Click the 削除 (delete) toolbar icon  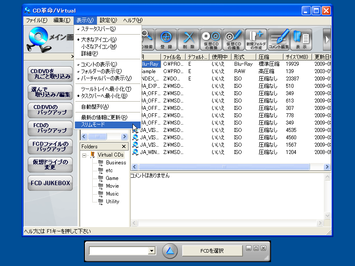[189, 40]
